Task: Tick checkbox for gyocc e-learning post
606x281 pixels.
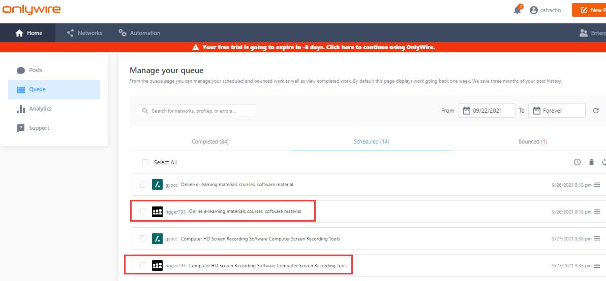Action: tap(143, 185)
